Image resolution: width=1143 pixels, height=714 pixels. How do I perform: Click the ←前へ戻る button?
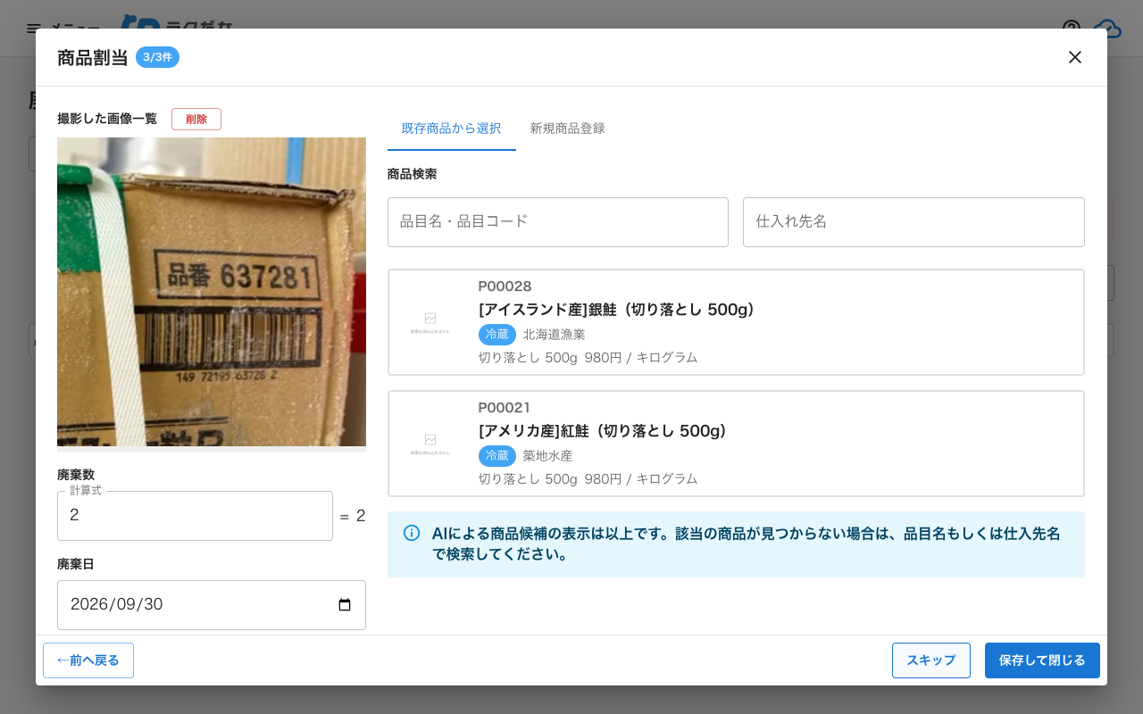pos(88,660)
